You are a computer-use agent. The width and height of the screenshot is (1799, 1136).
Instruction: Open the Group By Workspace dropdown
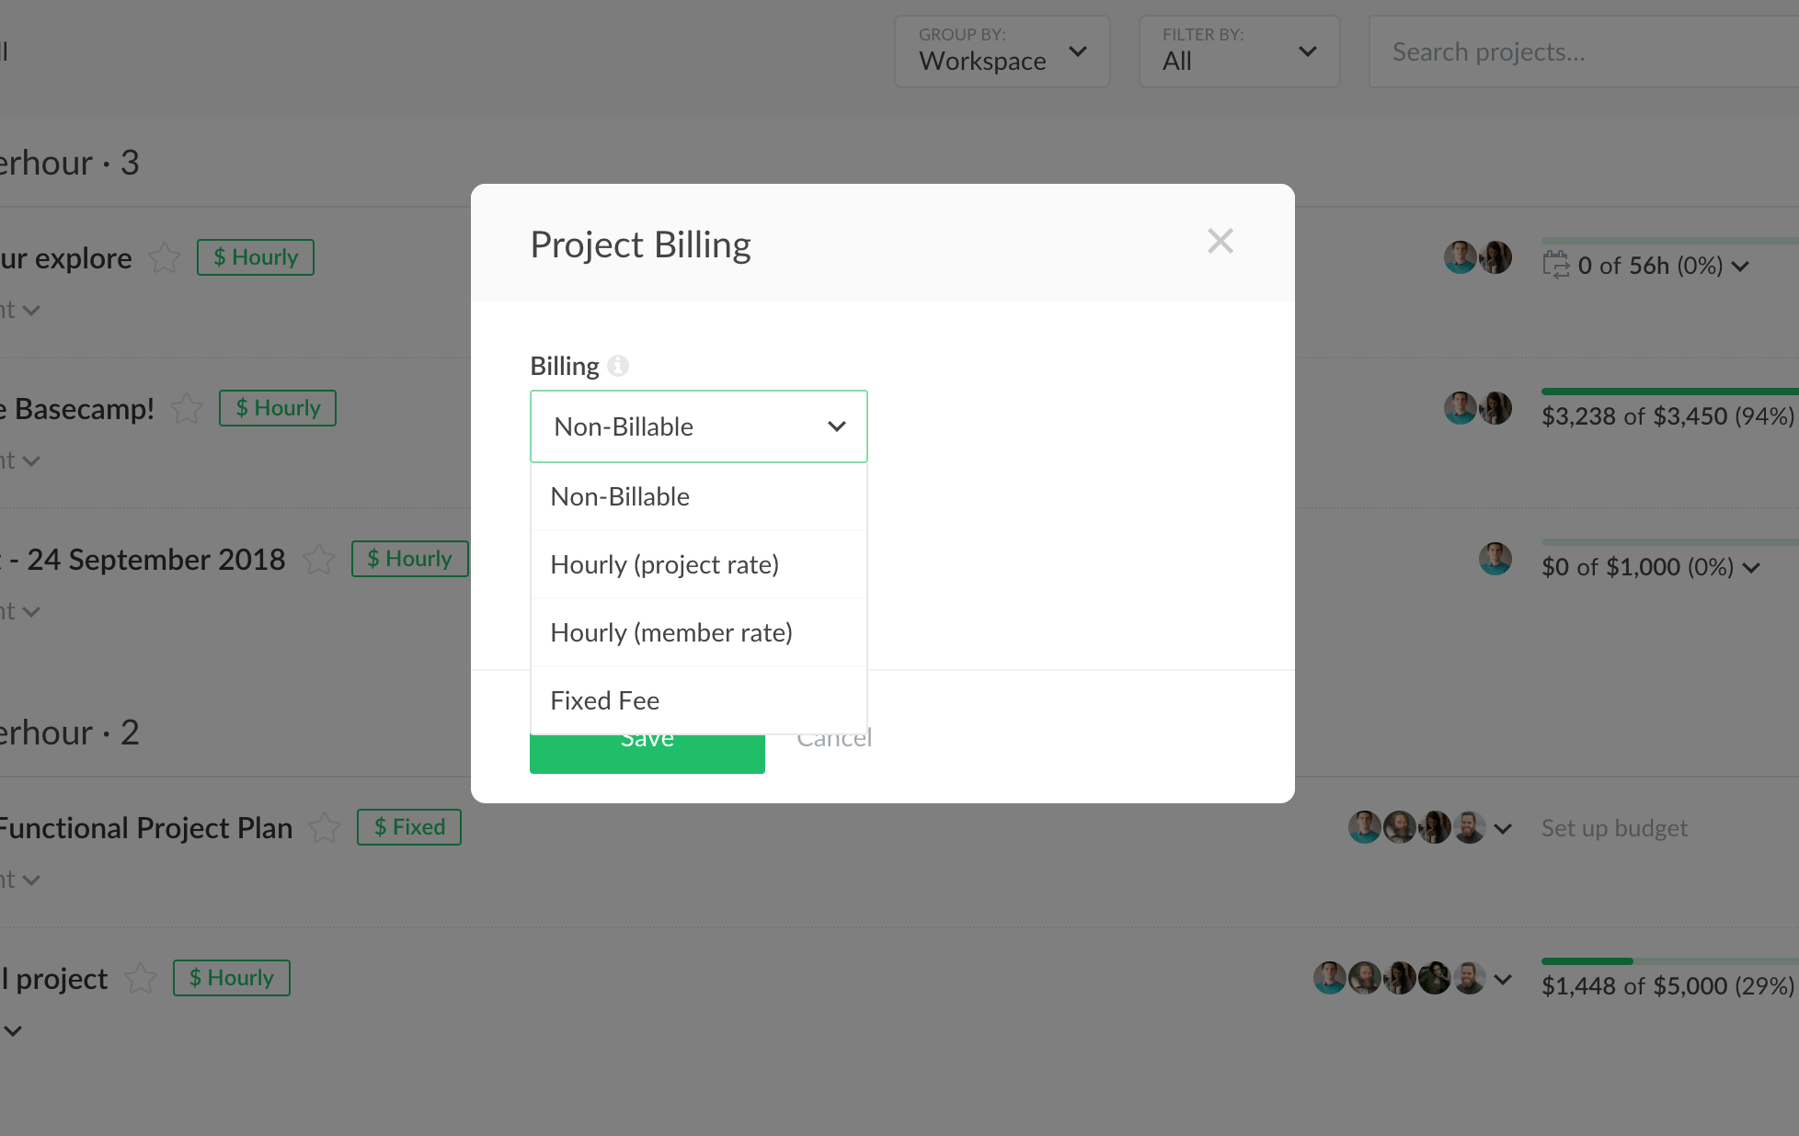(1002, 51)
